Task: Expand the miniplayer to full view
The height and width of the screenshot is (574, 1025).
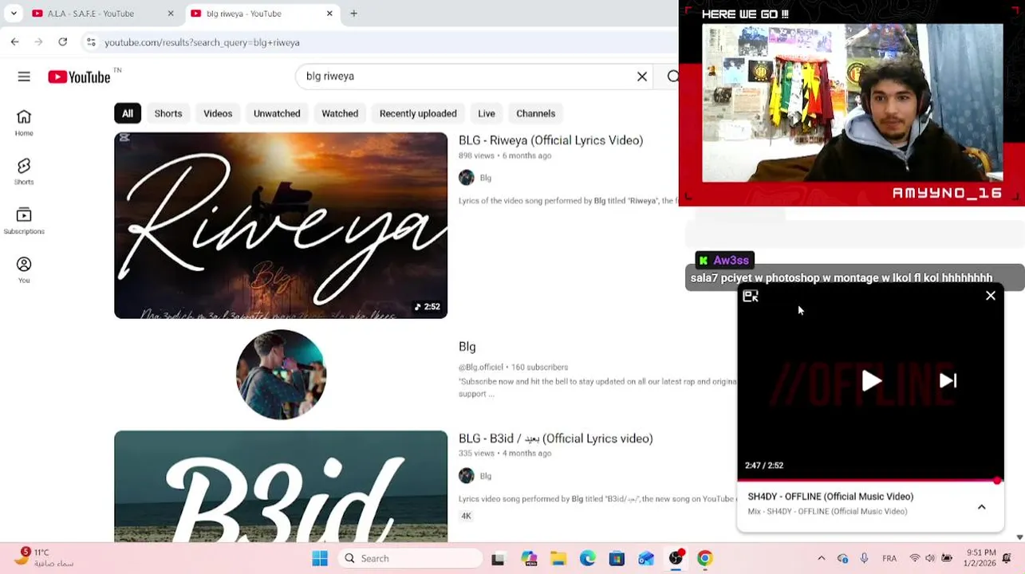Action: coord(751,296)
